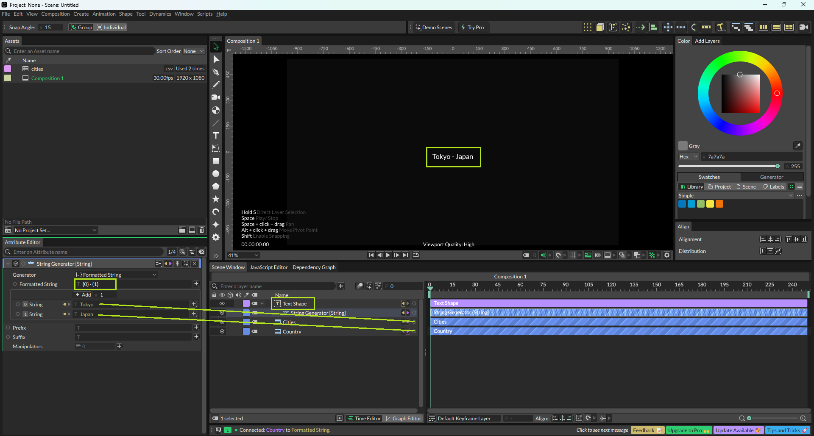Select the Text tool in toolbar

tap(216, 136)
